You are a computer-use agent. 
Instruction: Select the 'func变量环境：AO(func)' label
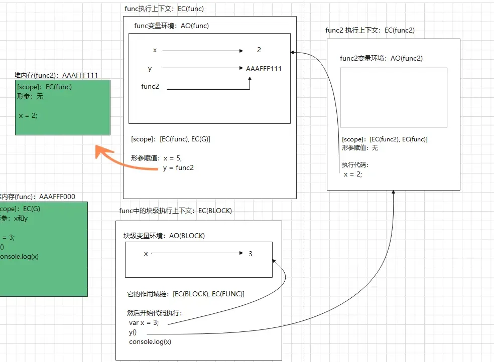point(172,26)
